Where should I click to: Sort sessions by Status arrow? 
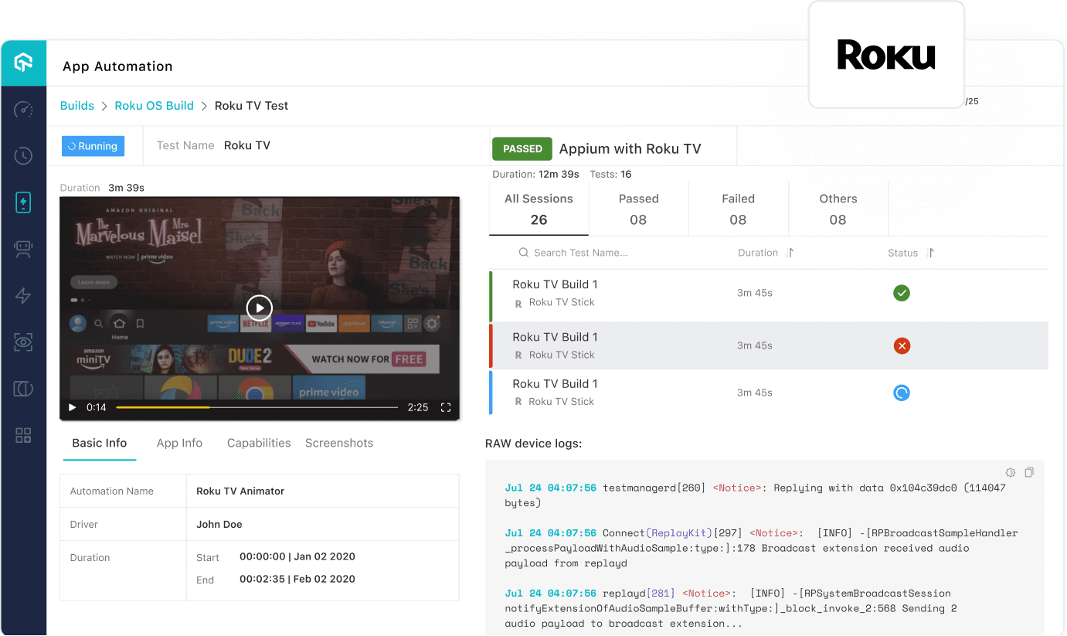930,253
